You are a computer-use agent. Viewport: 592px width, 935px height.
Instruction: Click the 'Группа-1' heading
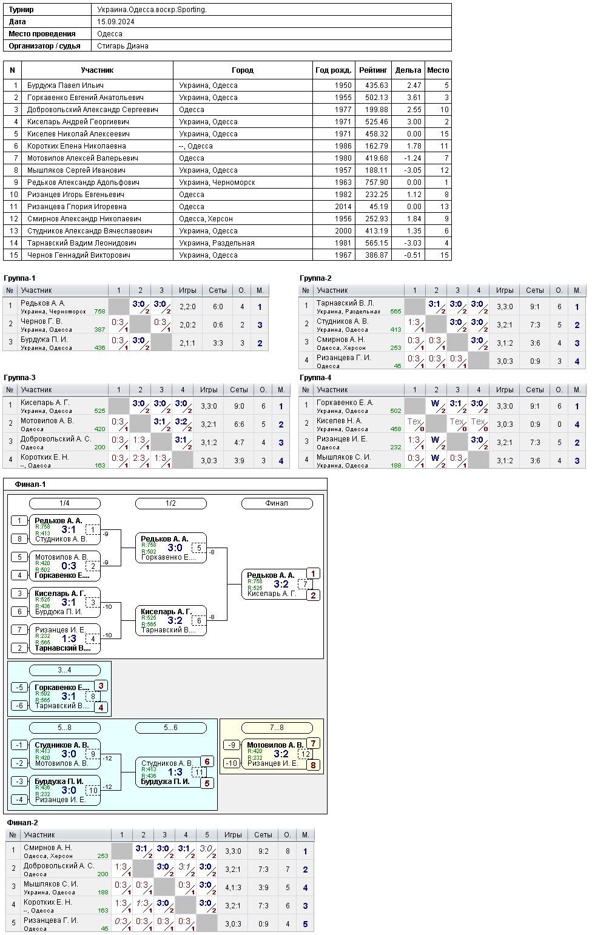[x=19, y=278]
